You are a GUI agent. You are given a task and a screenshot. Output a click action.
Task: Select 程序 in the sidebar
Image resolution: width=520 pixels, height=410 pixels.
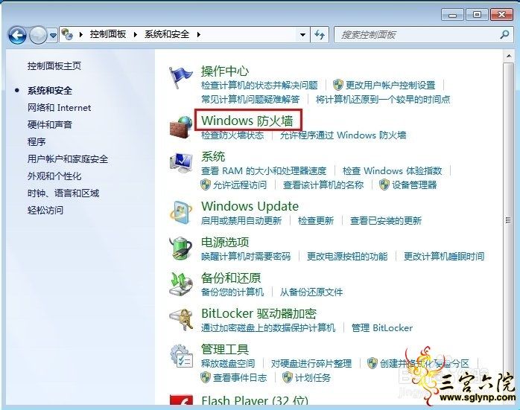pos(37,142)
